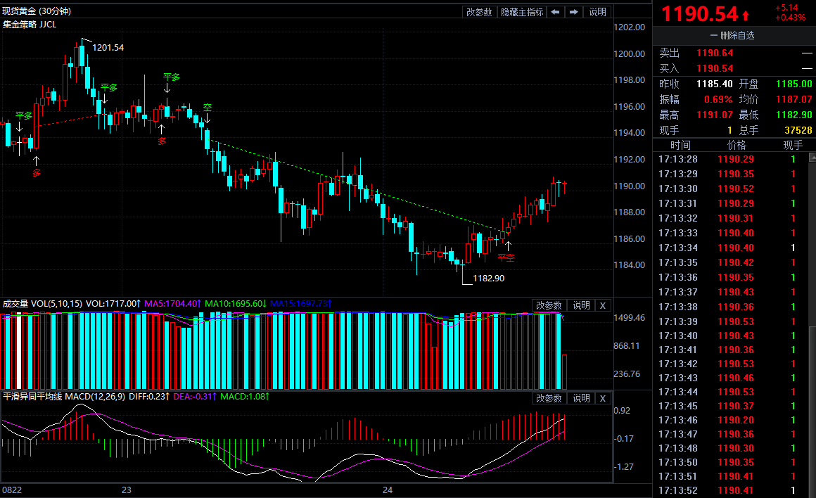Screen dimensions: 816x498
Task: Click the 现手 column header
Action: pos(793,145)
